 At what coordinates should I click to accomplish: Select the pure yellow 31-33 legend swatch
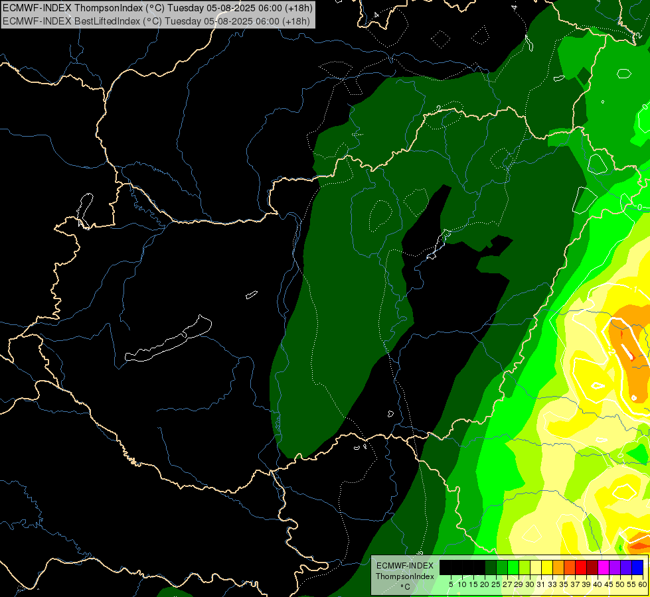[x=547, y=567]
